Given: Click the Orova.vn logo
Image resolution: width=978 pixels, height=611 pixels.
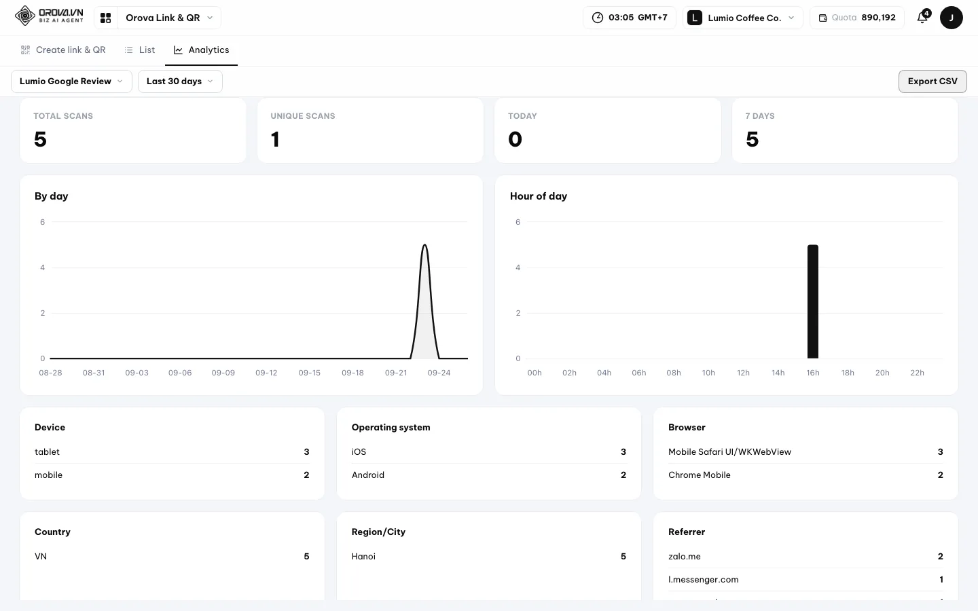Looking at the screenshot, I should pyautogui.click(x=49, y=16).
